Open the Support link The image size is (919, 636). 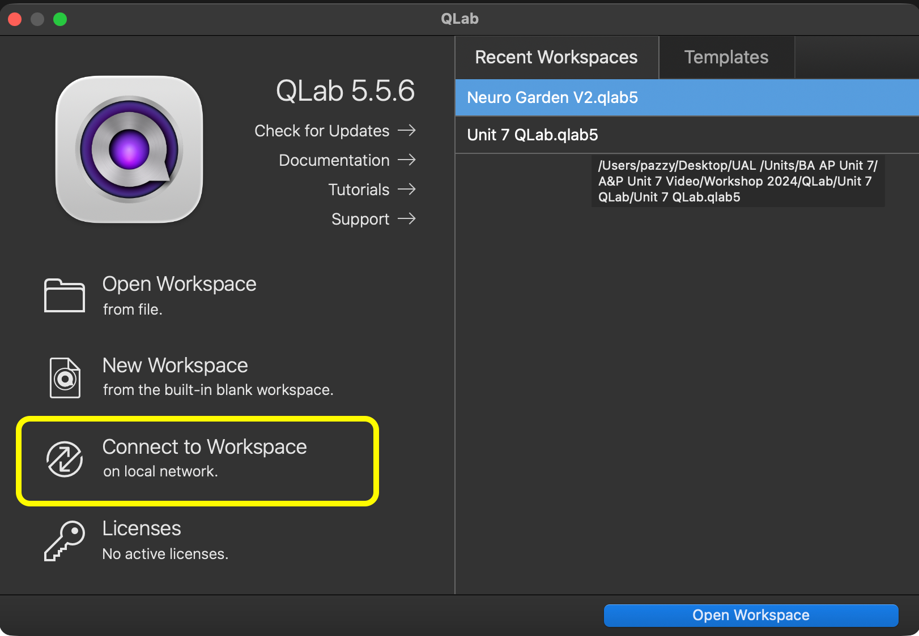point(360,219)
